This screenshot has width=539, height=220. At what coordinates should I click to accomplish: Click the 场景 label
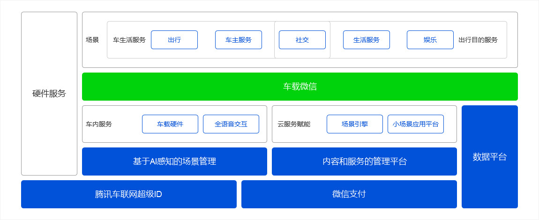92,40
